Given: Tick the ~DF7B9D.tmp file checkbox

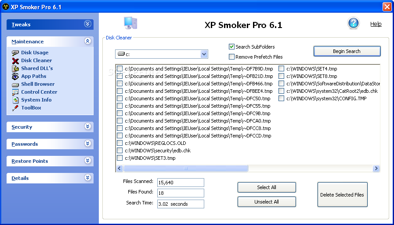Looking at the screenshot, I should pos(120,69).
